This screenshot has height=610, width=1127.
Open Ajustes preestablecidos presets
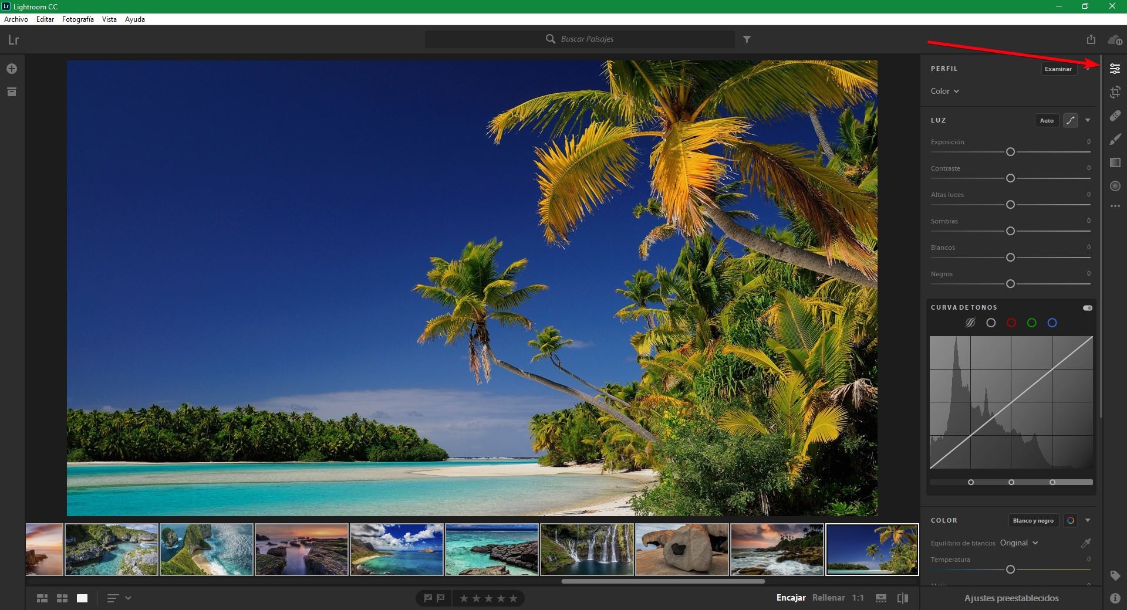tap(1011, 598)
